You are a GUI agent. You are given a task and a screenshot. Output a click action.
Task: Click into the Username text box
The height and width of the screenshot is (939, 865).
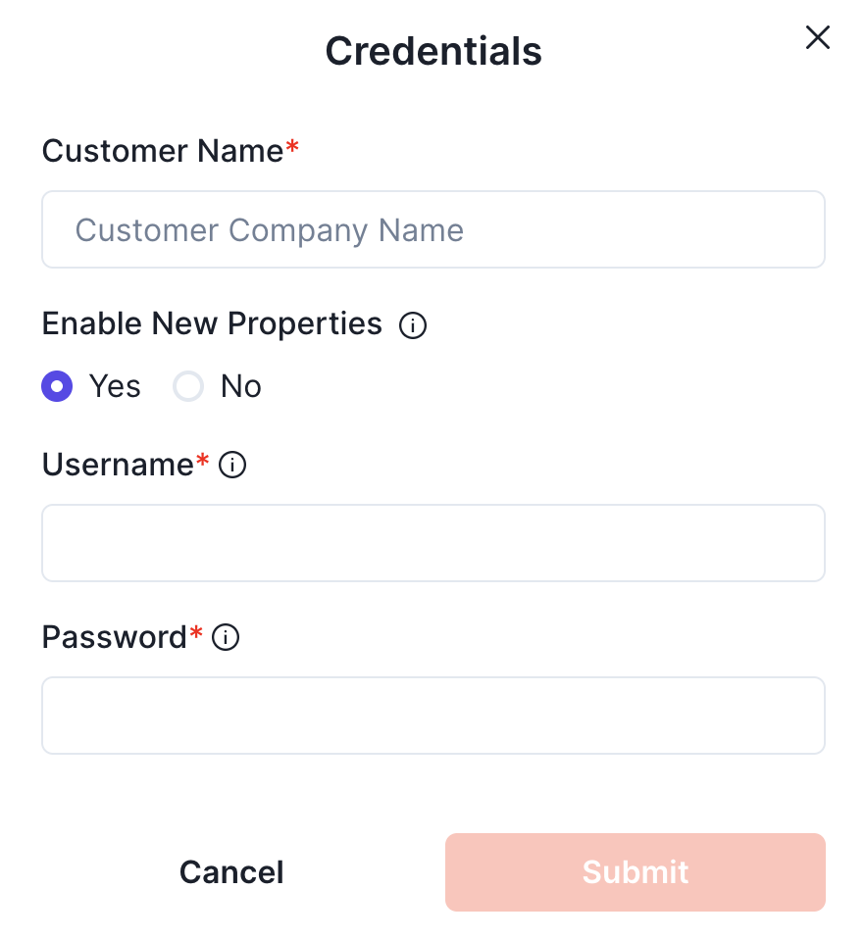(x=432, y=543)
